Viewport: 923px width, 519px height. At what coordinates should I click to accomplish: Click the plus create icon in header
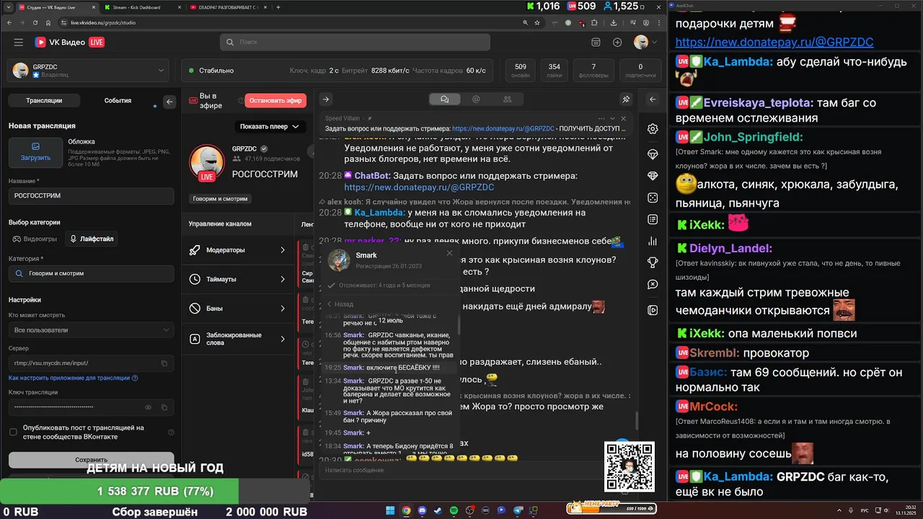(x=617, y=43)
